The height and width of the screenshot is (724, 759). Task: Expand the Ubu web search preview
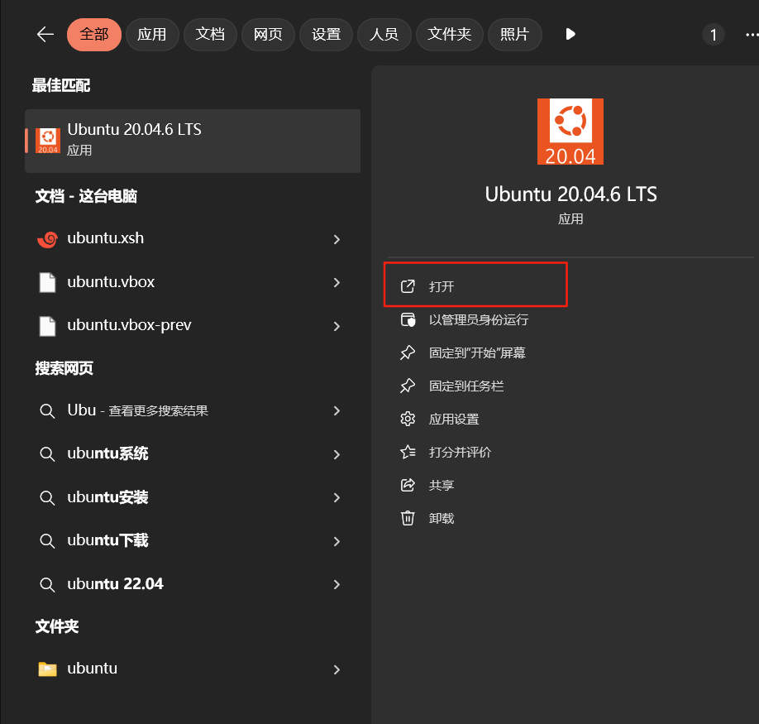337,410
